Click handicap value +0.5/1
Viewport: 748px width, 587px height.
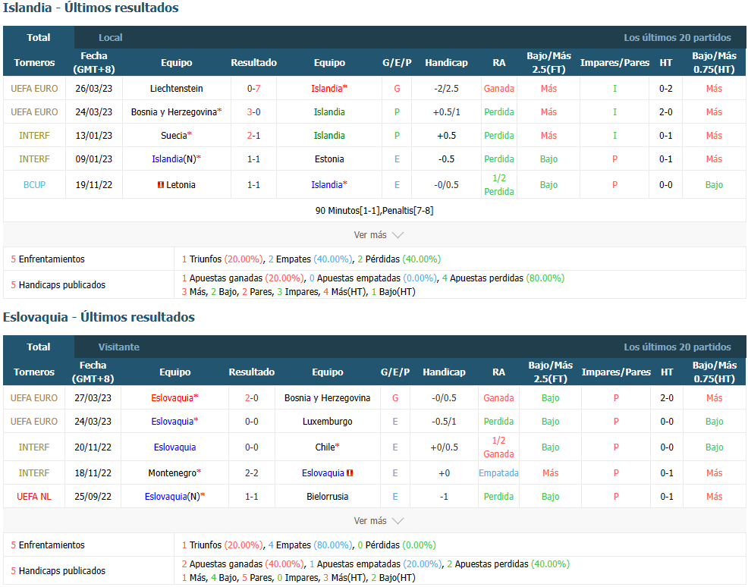447,112
